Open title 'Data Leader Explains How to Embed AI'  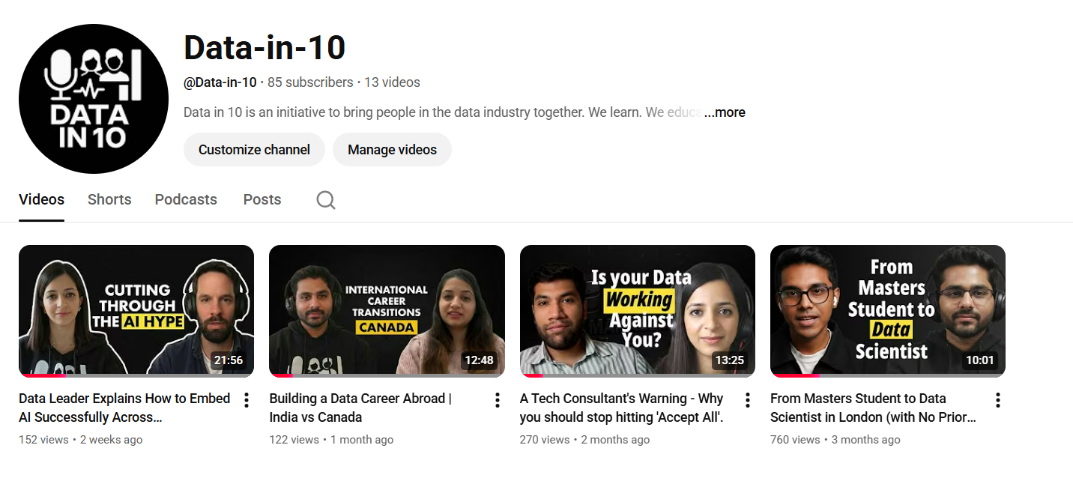tap(124, 408)
